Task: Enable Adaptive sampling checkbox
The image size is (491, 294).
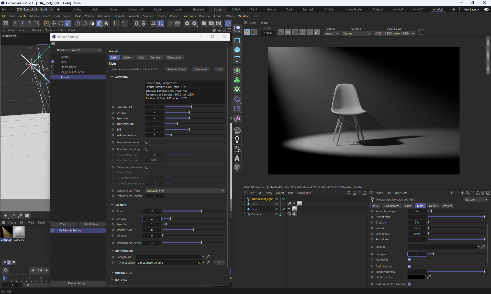Action: [147, 149]
